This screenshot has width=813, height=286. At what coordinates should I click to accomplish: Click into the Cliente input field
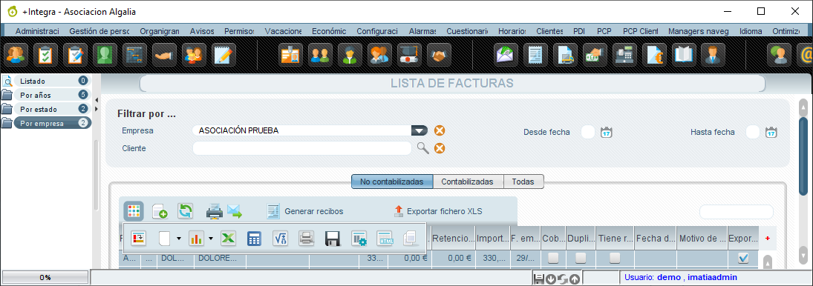[x=302, y=148]
